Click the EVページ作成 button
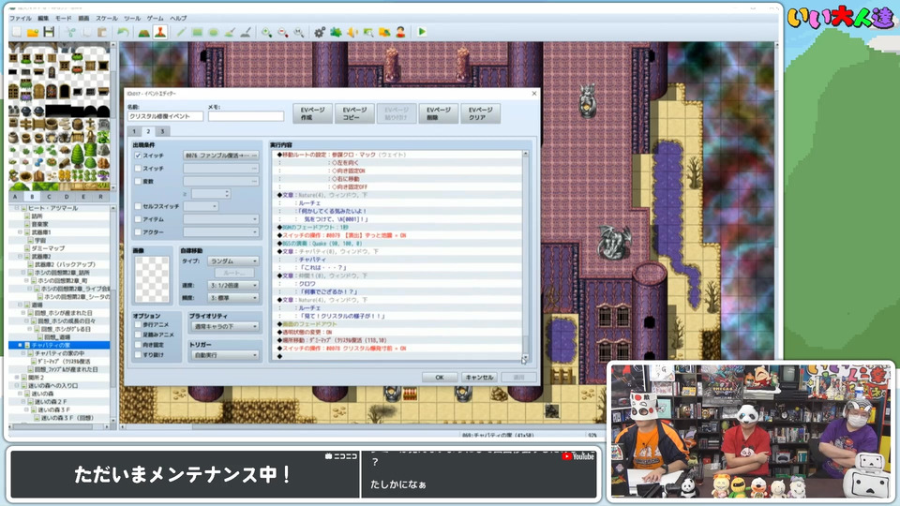Image resolution: width=900 pixels, height=506 pixels. 313,113
